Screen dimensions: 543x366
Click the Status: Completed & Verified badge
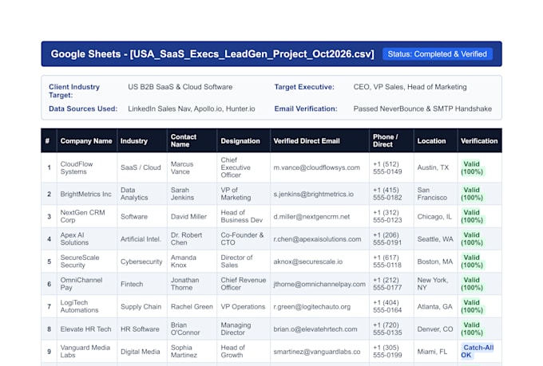click(x=438, y=54)
